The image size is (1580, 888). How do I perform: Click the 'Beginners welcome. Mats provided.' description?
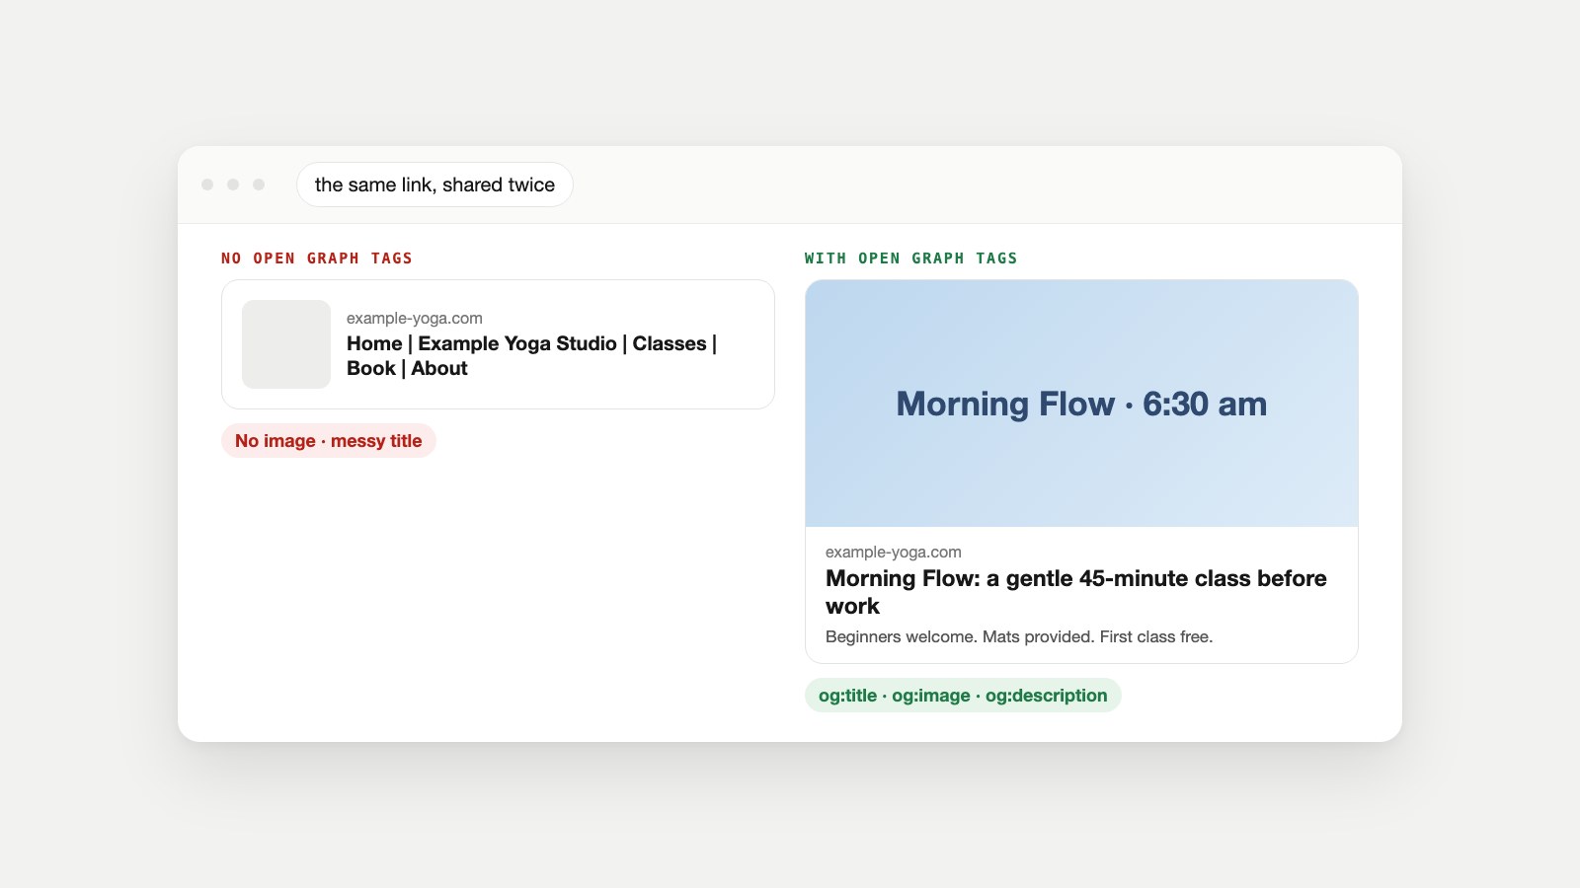click(1019, 636)
